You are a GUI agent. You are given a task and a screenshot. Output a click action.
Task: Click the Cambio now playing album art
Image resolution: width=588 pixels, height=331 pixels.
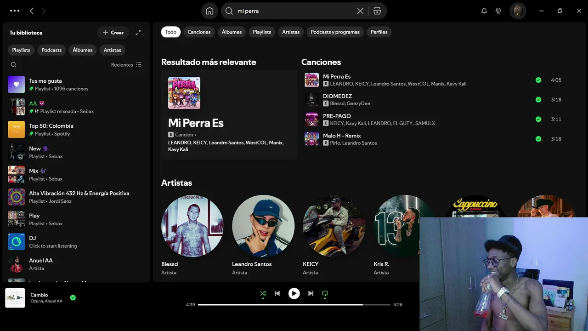tap(15, 298)
